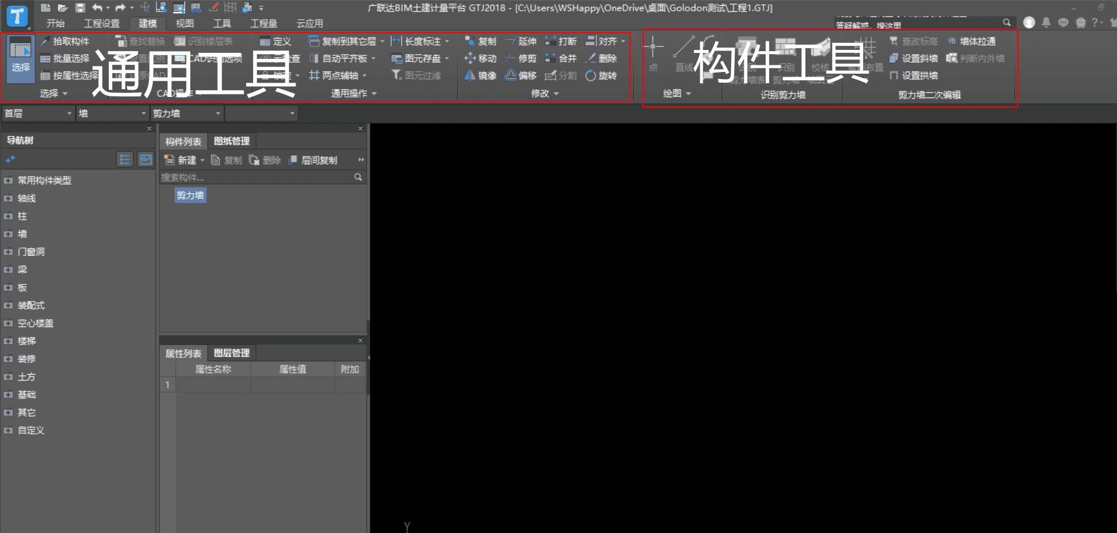1117x533 pixels.
Task: Expand the 柱 tree node
Action: pyautogui.click(x=8, y=216)
